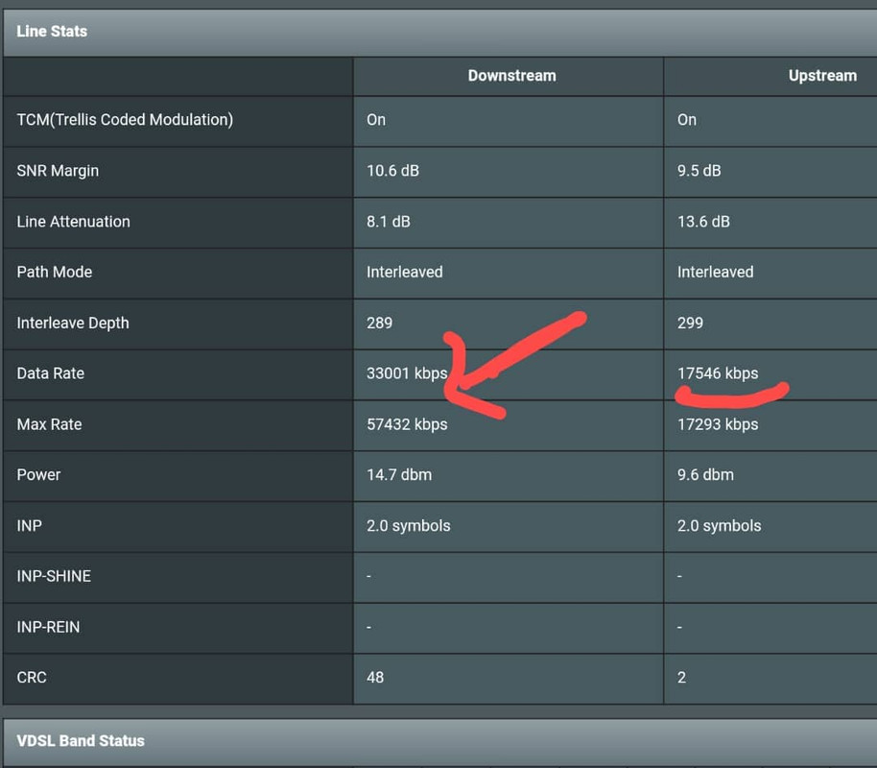The height and width of the screenshot is (768, 877).
Task: Select the TCM(Trellis Coded Modulation) row label
Action: [125, 120]
